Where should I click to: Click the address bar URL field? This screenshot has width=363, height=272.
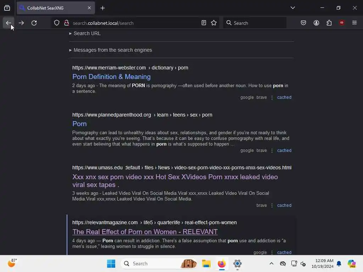pos(135,23)
